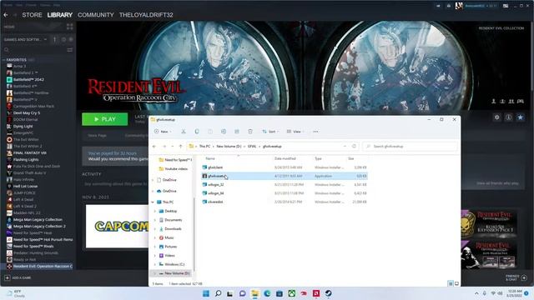
Task: Switch to large icons view in status bar
Action: coord(456,283)
